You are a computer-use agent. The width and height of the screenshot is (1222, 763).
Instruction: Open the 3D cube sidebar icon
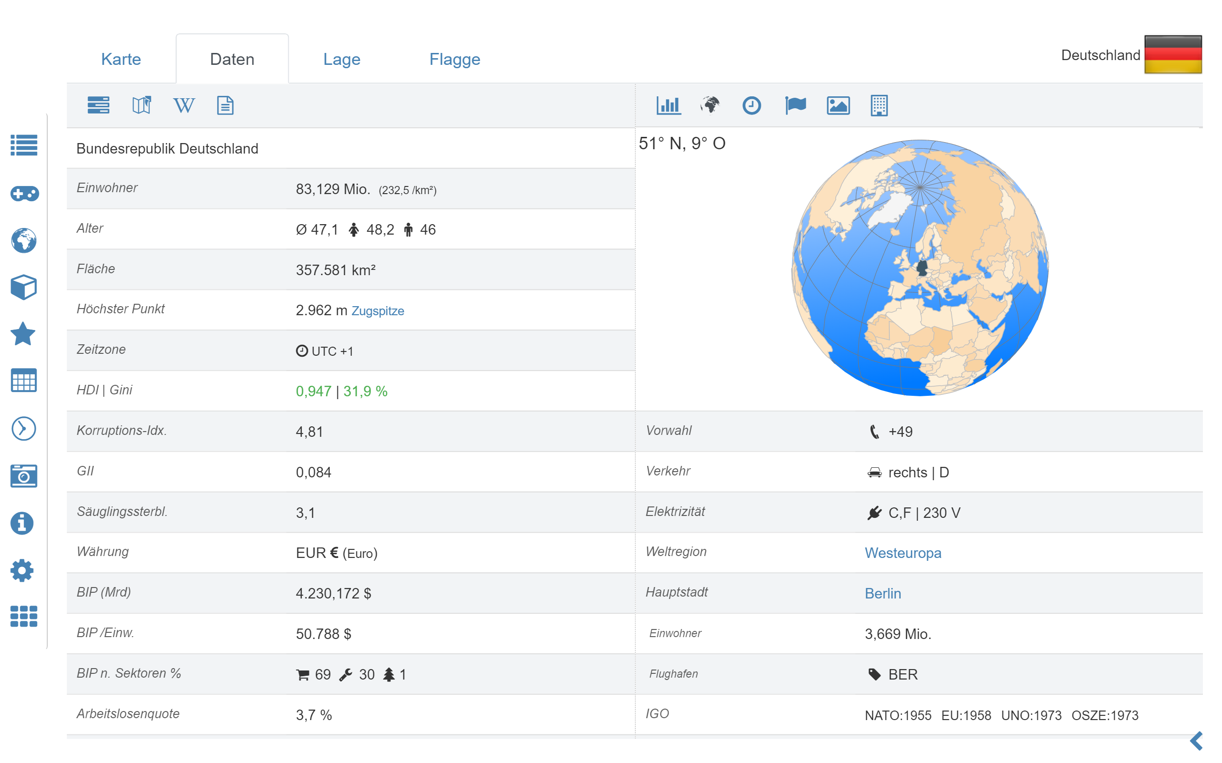point(24,287)
